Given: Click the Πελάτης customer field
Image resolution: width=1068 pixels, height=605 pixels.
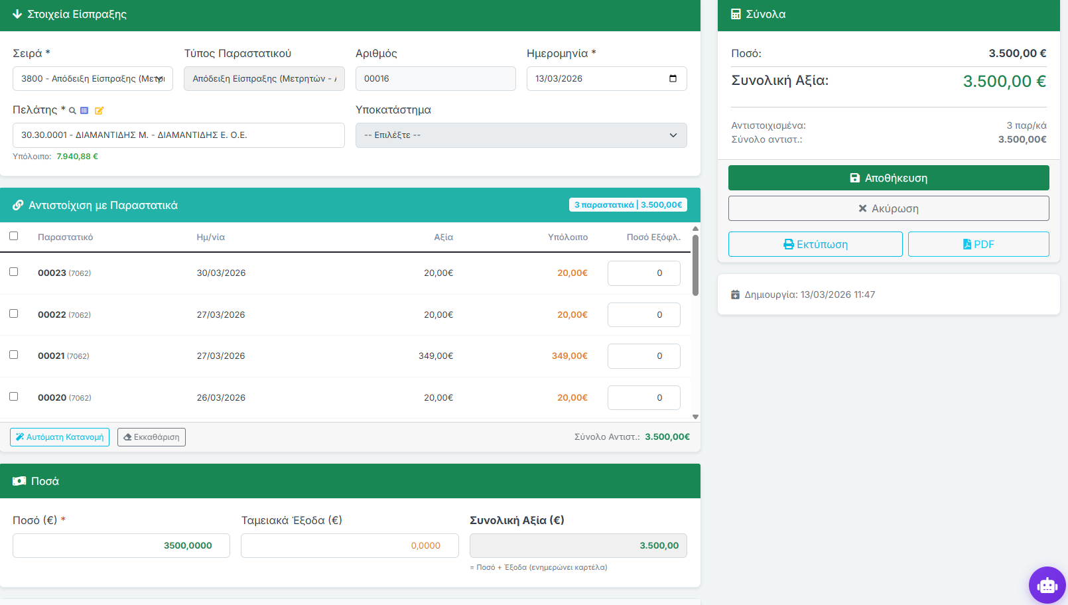Looking at the screenshot, I should pyautogui.click(x=178, y=135).
